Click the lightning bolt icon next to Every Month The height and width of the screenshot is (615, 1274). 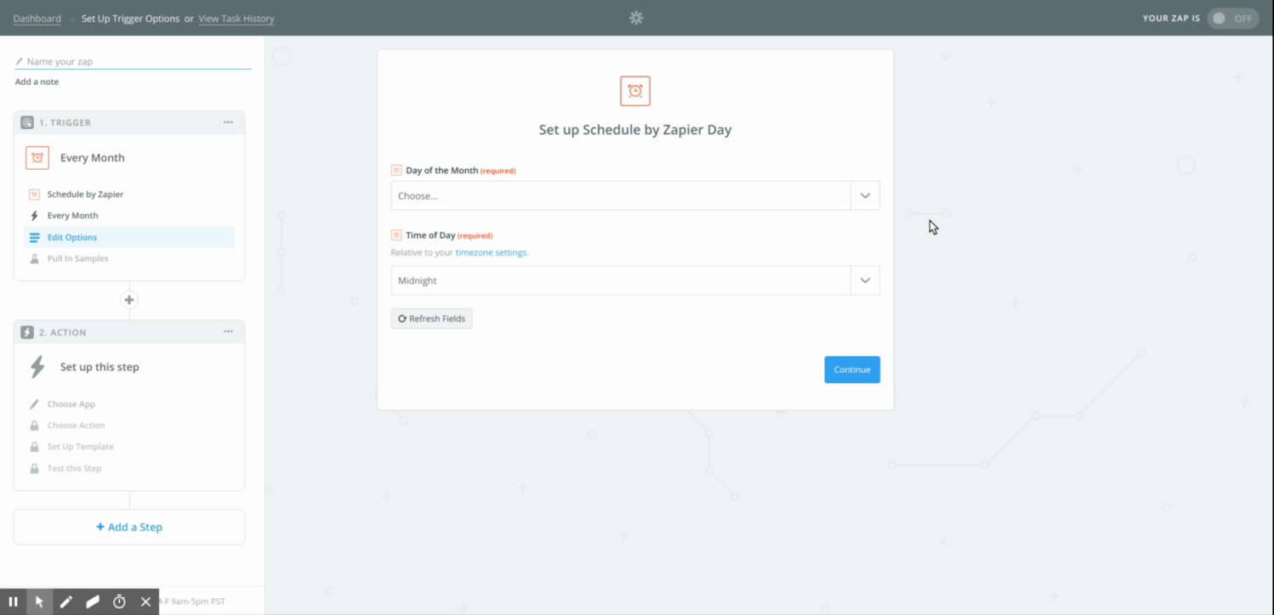[33, 215]
